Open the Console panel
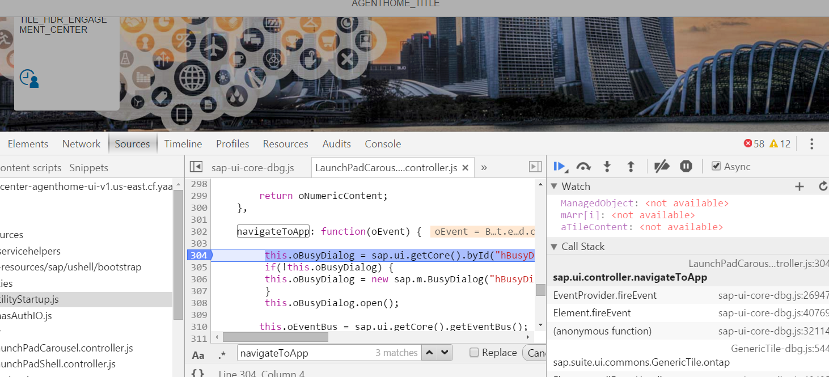 tap(383, 144)
